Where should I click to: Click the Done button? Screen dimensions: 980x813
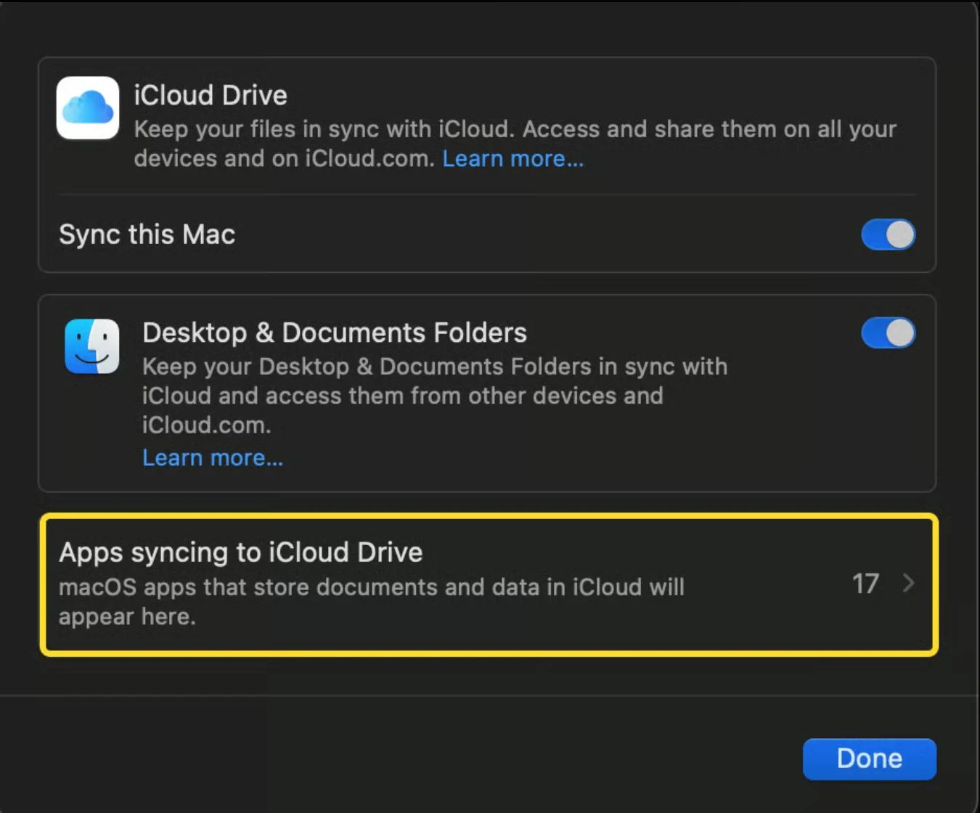[x=870, y=759]
